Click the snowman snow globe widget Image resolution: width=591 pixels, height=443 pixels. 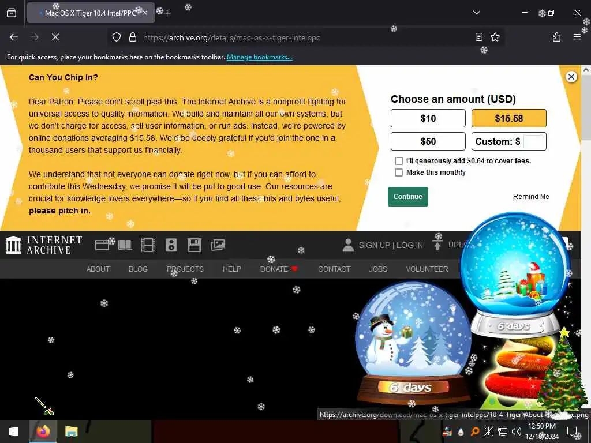click(x=413, y=344)
